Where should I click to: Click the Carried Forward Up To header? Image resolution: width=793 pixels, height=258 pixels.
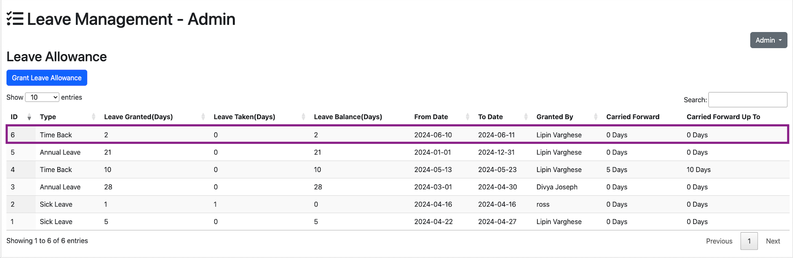coord(723,117)
